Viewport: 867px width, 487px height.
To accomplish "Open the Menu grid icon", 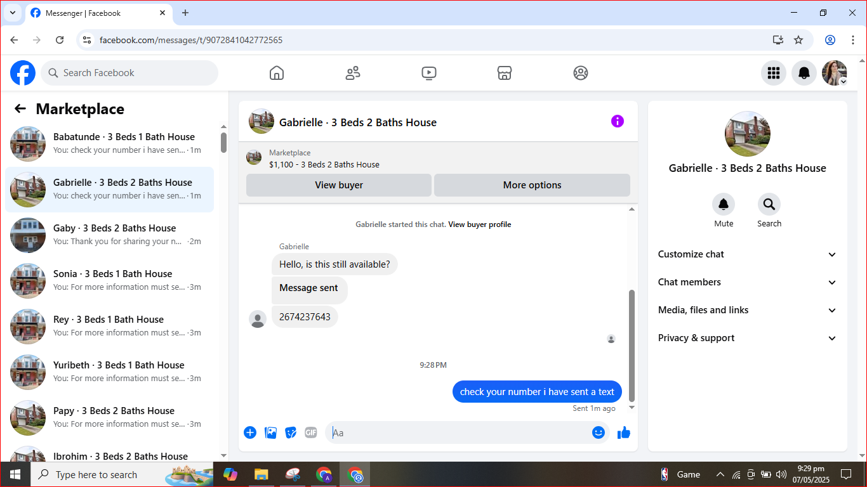I will point(774,73).
